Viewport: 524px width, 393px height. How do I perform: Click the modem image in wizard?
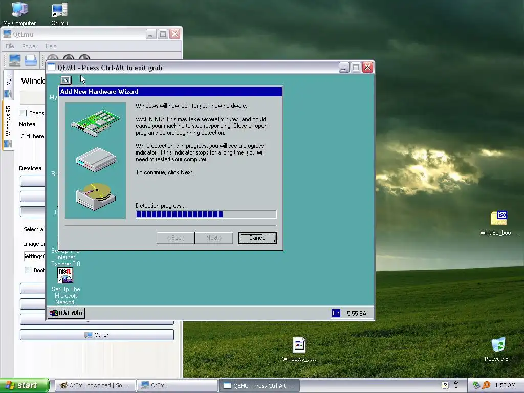(96, 160)
